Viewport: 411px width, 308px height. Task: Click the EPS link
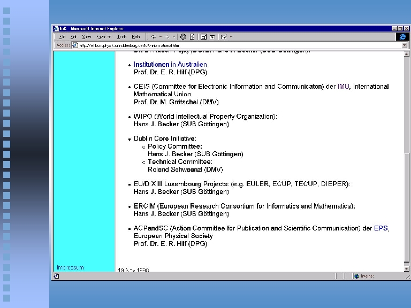coord(381,228)
